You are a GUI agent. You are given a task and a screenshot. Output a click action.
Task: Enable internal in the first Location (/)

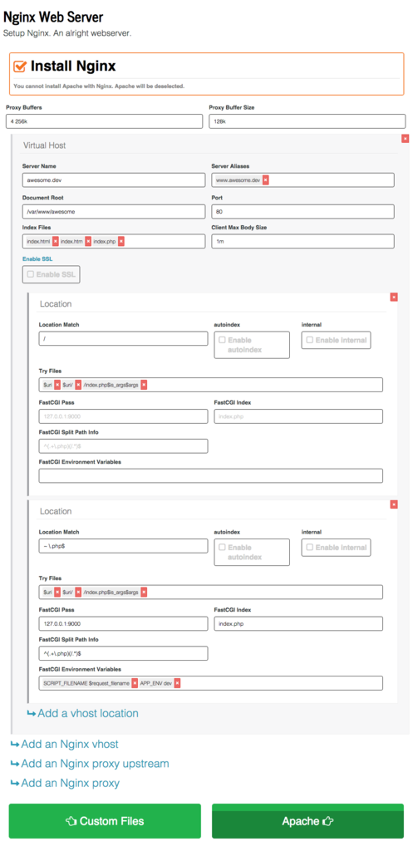(x=309, y=340)
